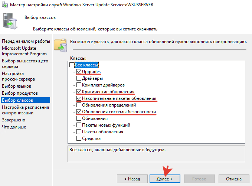
Task: Uncheck the Upgrades checkbox
Action: click(x=79, y=72)
